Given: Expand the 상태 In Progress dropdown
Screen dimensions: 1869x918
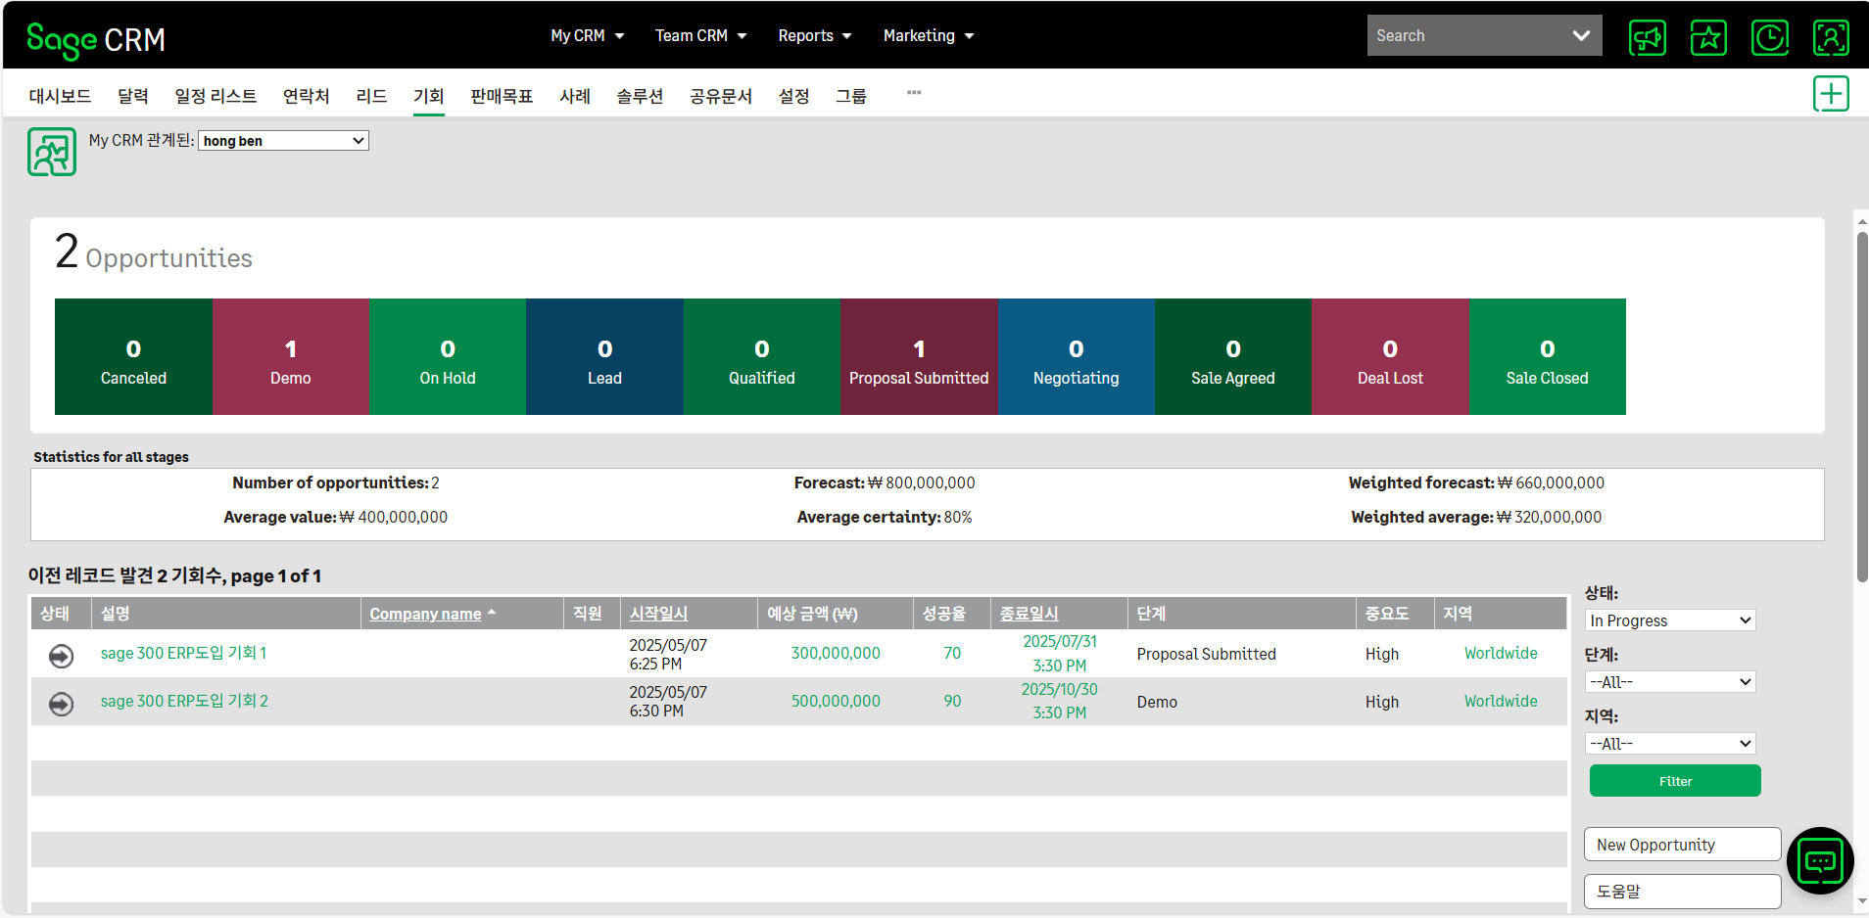Looking at the screenshot, I should (1669, 620).
